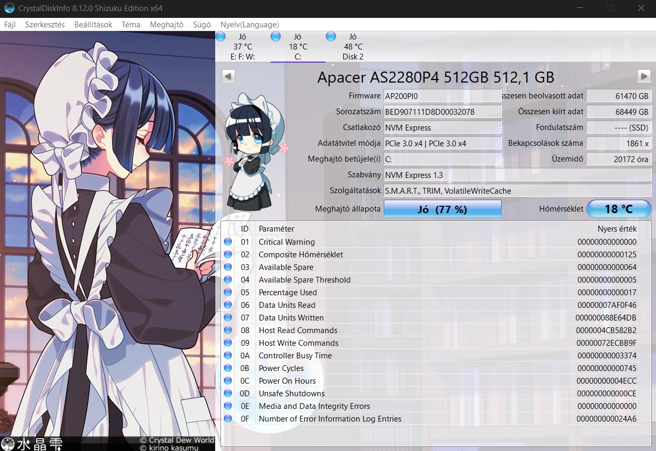The height and width of the screenshot is (451, 656).
Task: Click the status orb for Power Cycles
Action: click(x=228, y=368)
